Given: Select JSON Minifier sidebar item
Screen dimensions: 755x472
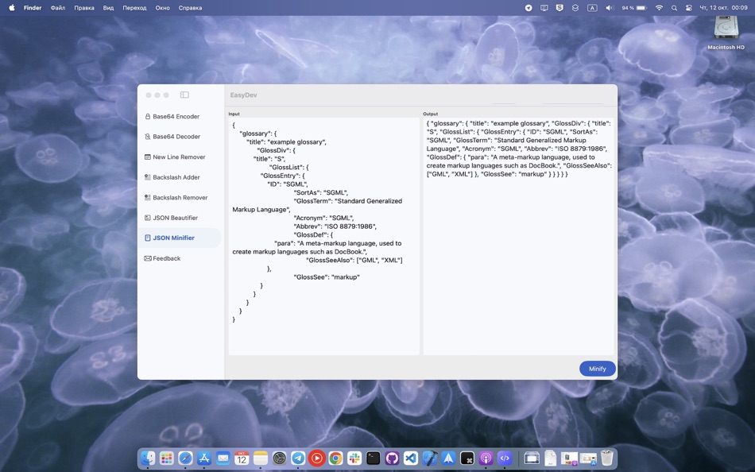Looking at the screenshot, I should point(179,238).
